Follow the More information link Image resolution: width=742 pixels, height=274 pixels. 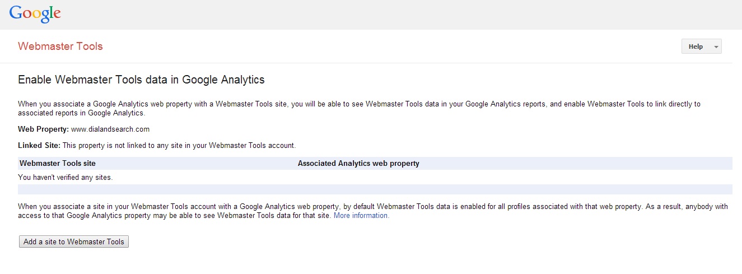click(x=361, y=215)
